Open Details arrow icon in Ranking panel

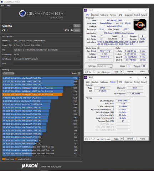point(79,73)
